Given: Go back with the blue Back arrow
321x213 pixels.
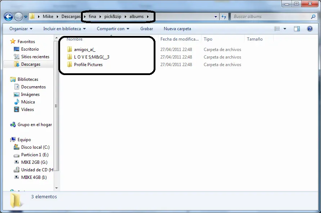Looking at the screenshot, I should tap(8, 17).
